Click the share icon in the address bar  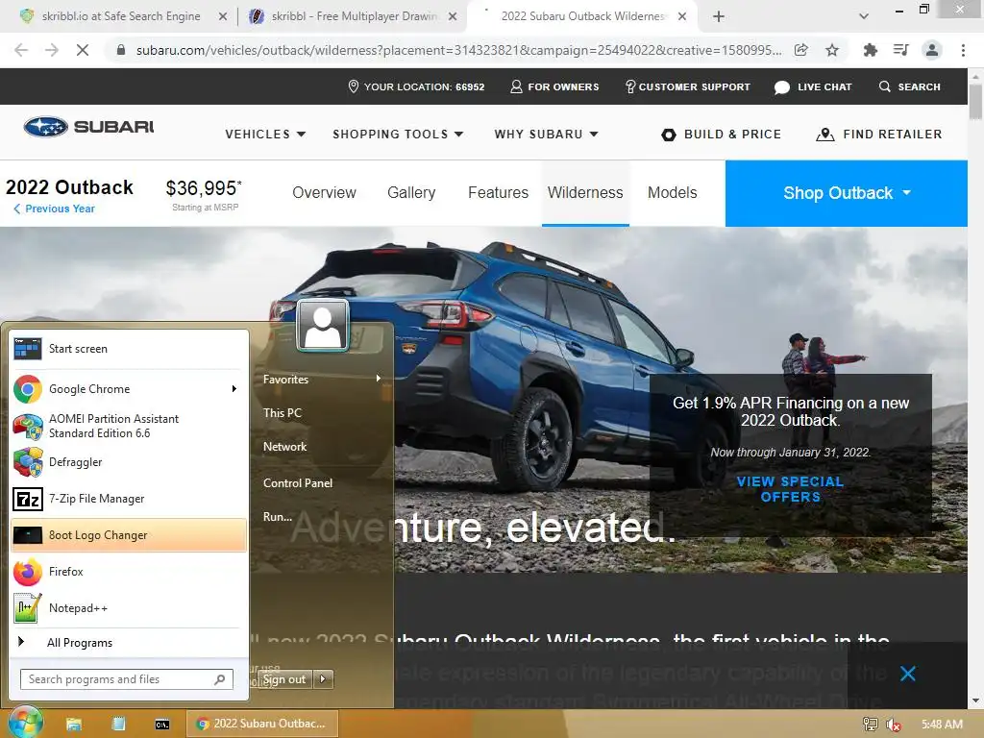pos(800,50)
